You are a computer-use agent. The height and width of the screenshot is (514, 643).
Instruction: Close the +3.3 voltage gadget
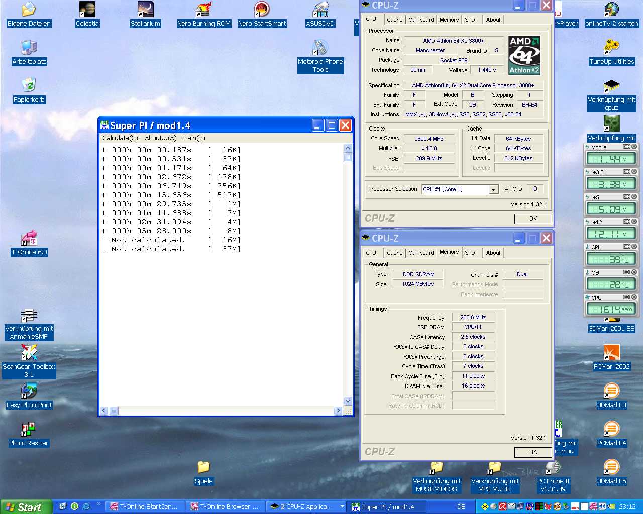coord(634,172)
